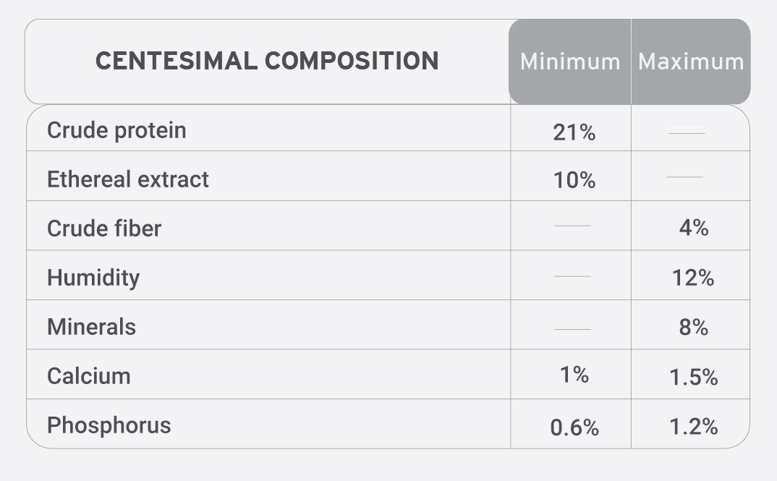Click the 1% calcium minimum value
This screenshot has height=481, width=777.
[574, 375]
